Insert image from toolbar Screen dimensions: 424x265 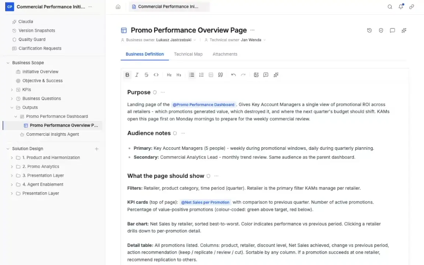[256, 75]
